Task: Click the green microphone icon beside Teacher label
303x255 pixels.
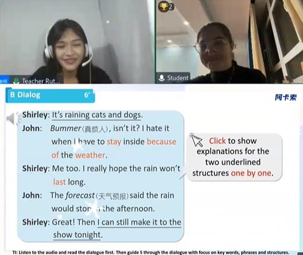Action: click(x=16, y=81)
